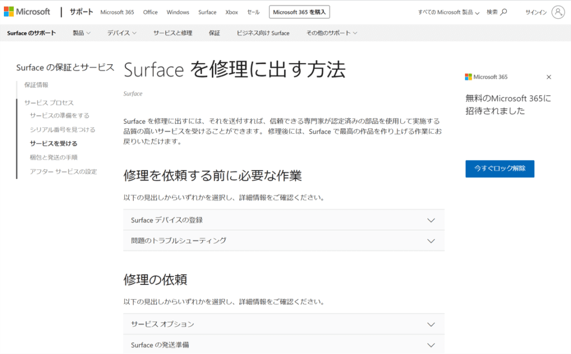Open ビジネス向け Surface in sub navigation
Image resolution: width=571 pixels, height=354 pixels.
point(263,33)
